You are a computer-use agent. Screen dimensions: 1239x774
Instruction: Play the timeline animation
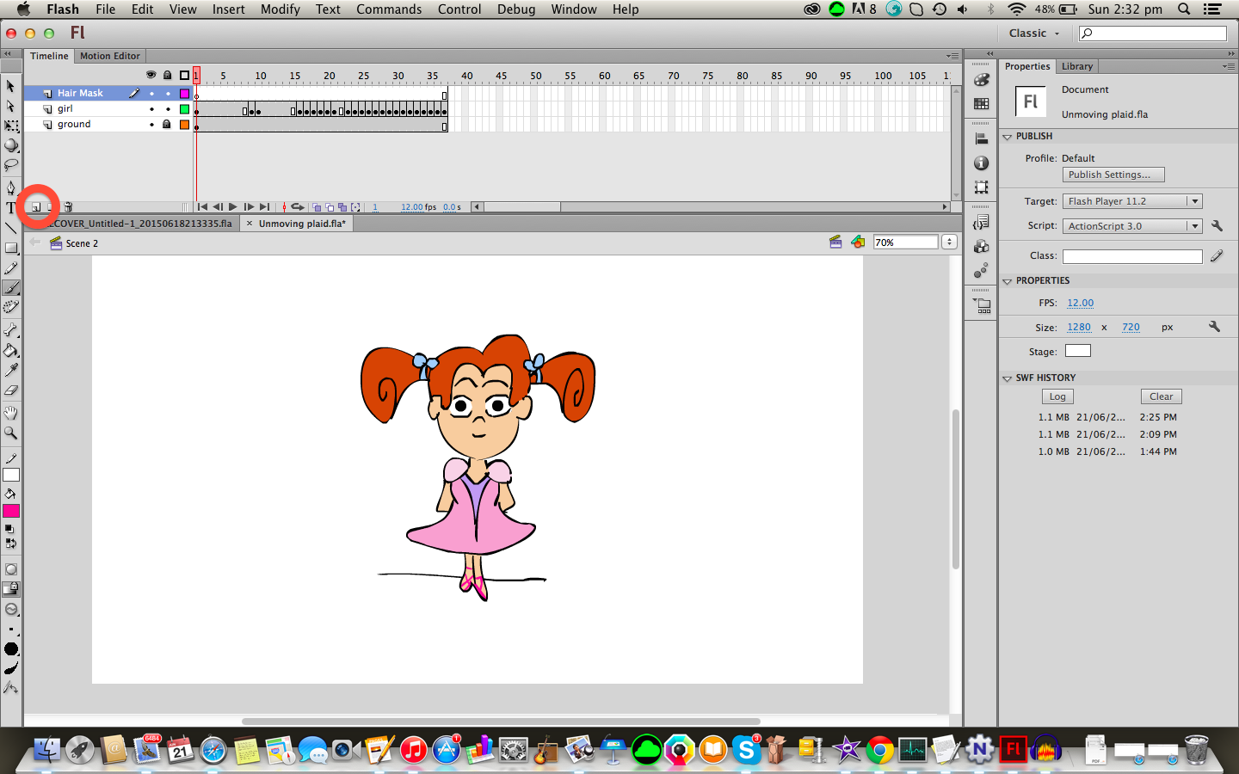pos(233,207)
